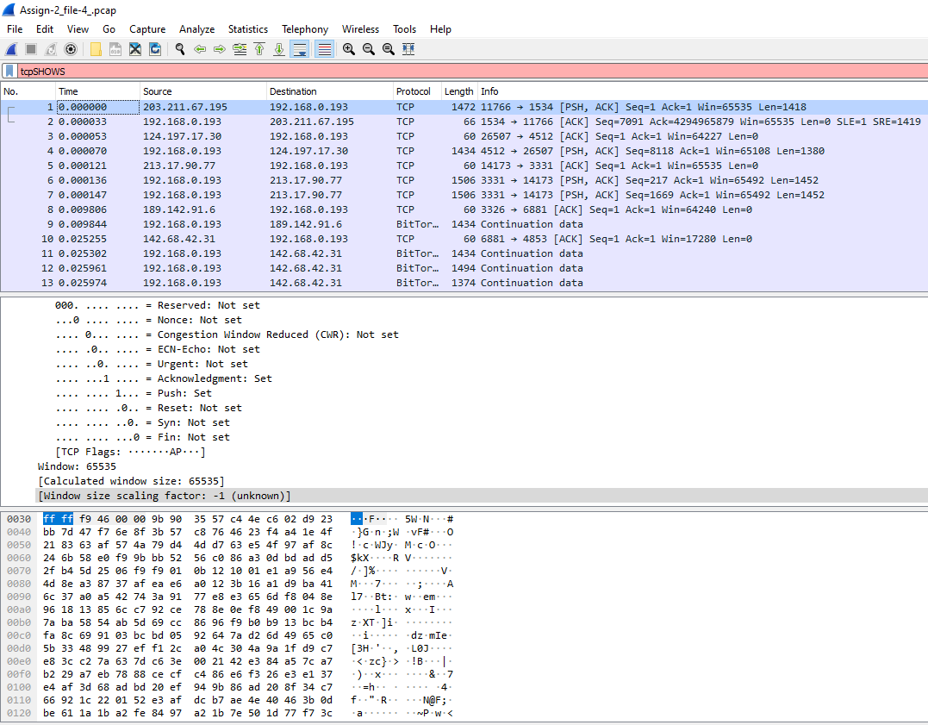Go back to the previous packet

click(x=199, y=49)
